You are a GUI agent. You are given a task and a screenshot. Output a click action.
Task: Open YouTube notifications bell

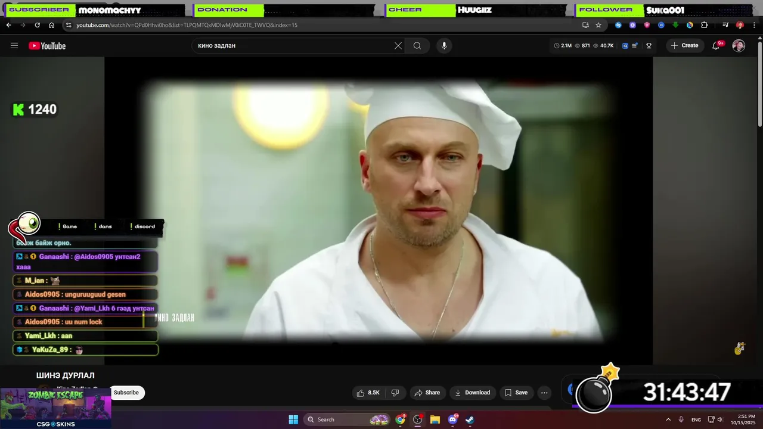coord(717,46)
